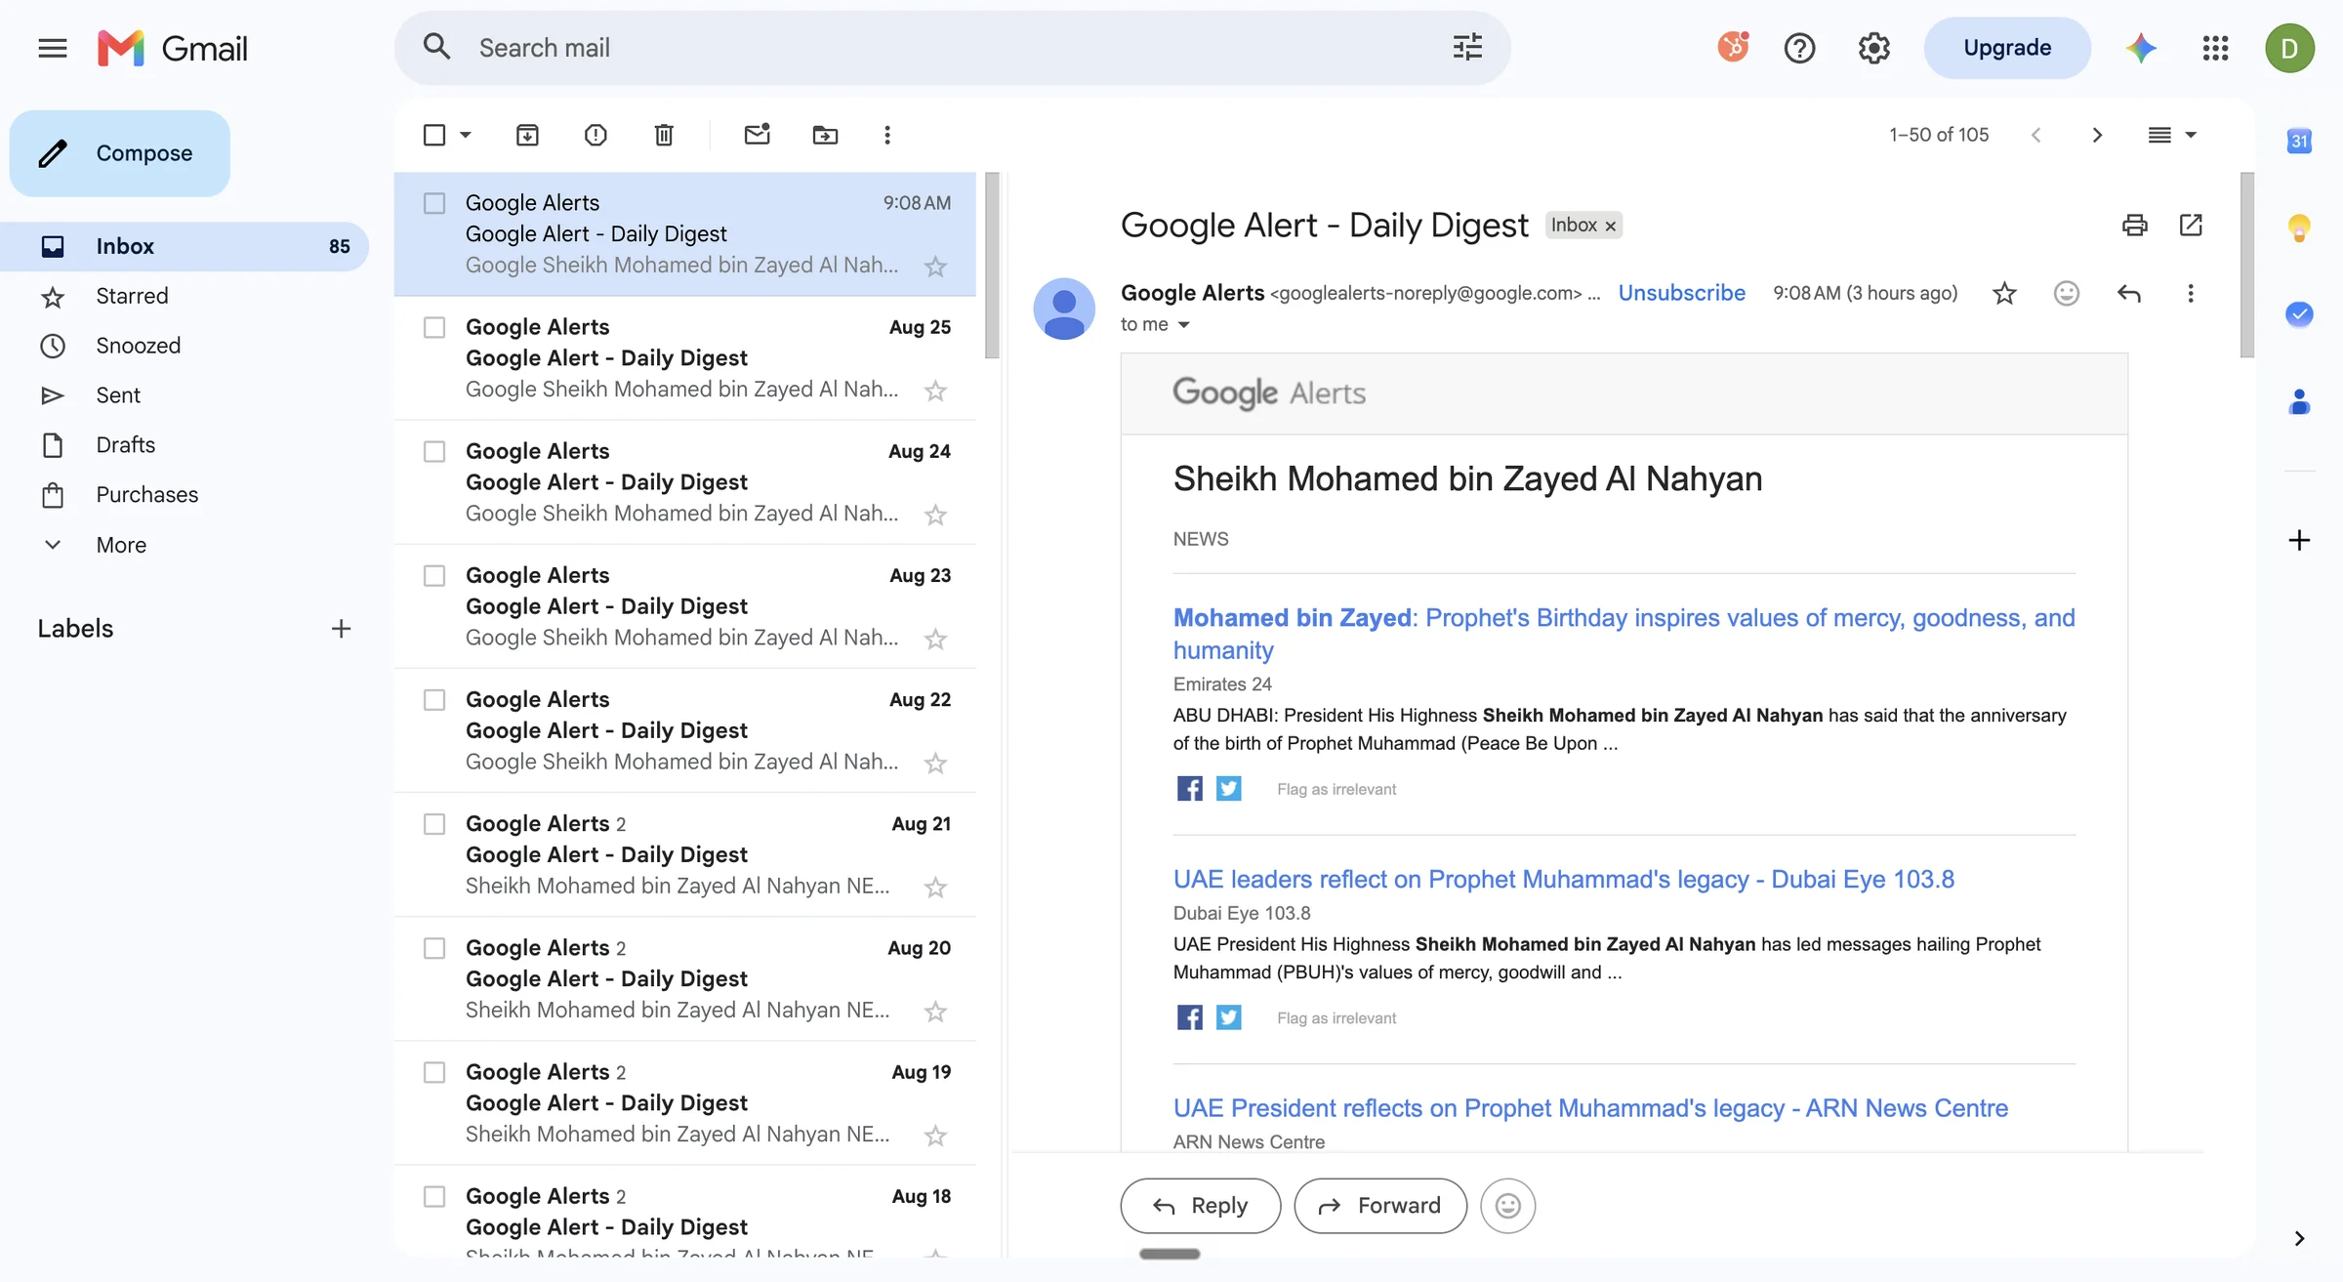Open the select dropdown arrow
This screenshot has height=1282, width=2343.
(x=466, y=135)
